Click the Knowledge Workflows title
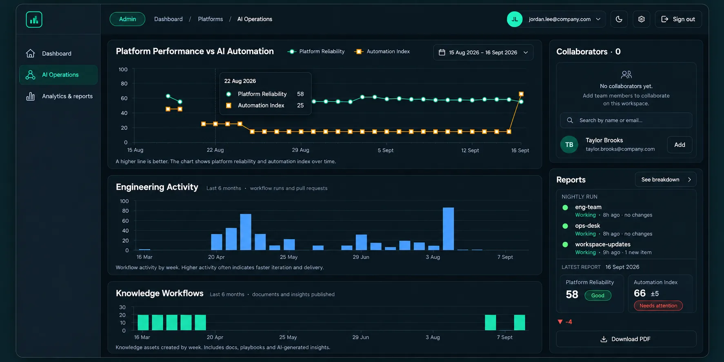 coord(160,293)
